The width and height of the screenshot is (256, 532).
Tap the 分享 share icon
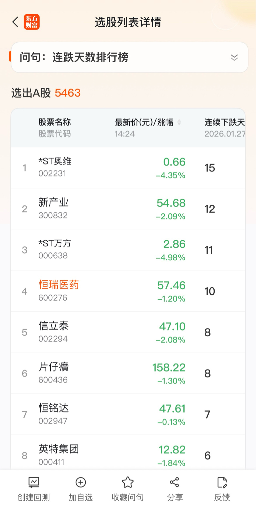pos(175,482)
